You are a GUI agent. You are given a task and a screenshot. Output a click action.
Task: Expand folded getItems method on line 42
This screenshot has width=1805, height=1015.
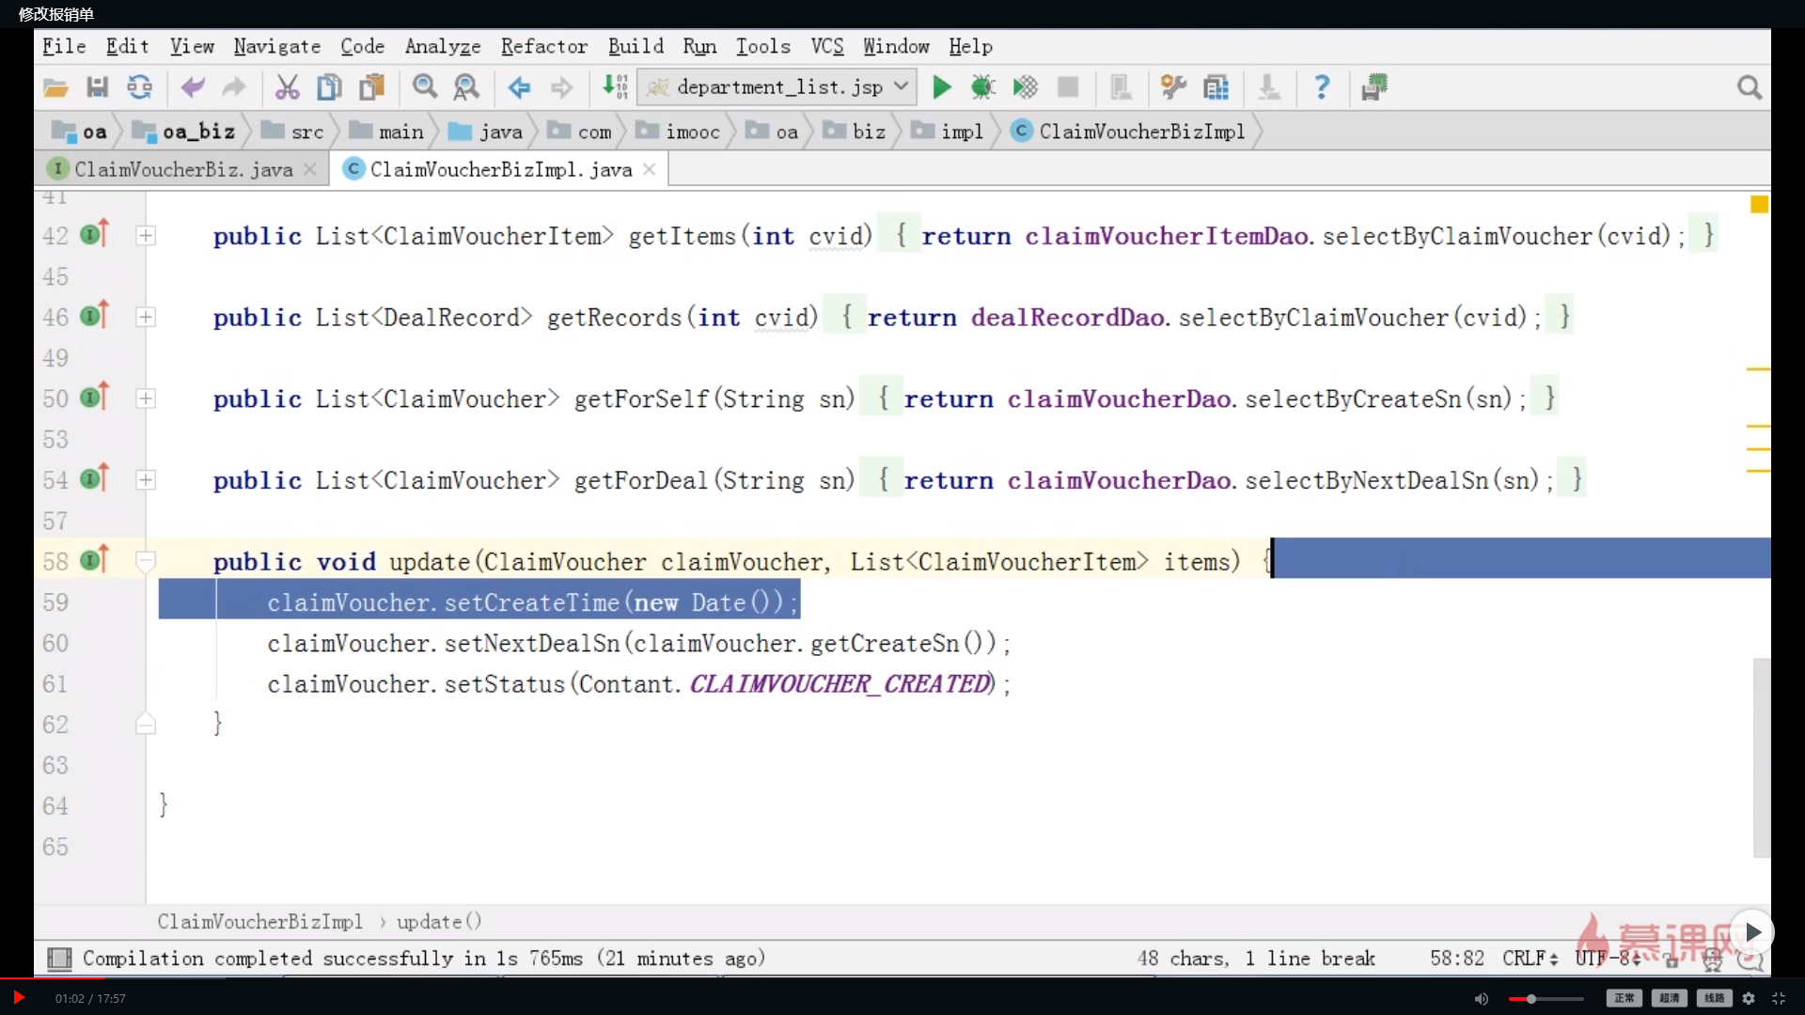(146, 236)
